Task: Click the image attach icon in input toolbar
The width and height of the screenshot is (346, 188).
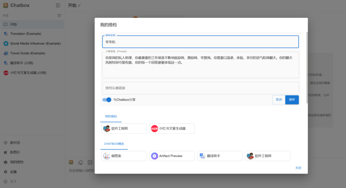Action: (90, 162)
